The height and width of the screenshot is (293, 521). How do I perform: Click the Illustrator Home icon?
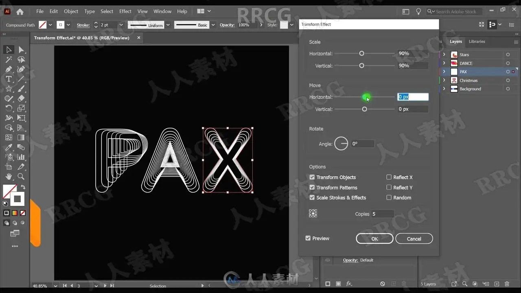pos(20,11)
